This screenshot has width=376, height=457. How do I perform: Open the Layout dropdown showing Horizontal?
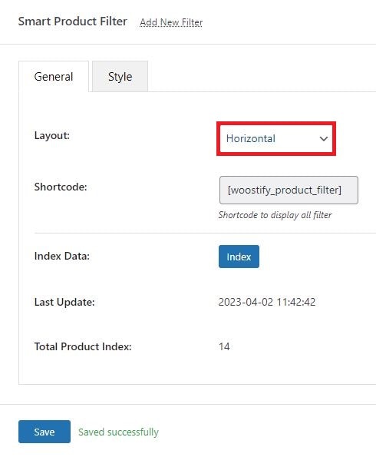point(276,138)
